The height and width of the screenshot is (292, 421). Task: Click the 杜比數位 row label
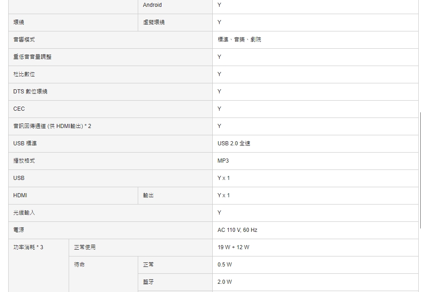point(24,74)
